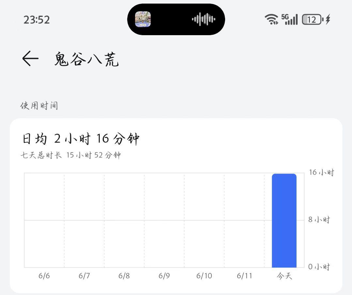Open the game thumbnail in status capsule

click(x=143, y=19)
